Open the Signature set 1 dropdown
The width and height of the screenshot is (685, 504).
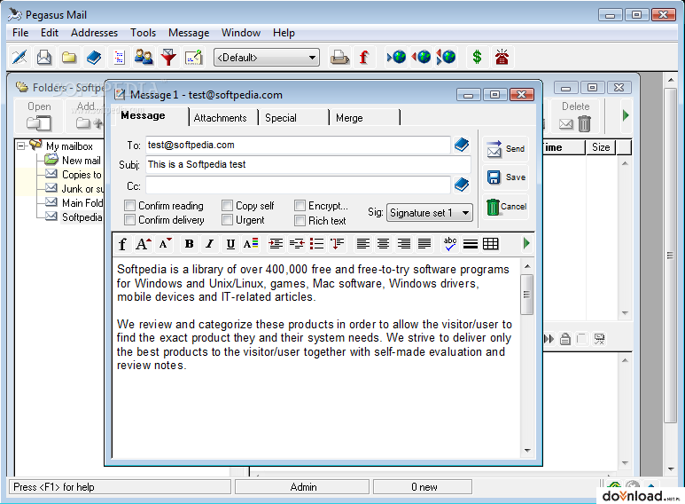[430, 213]
